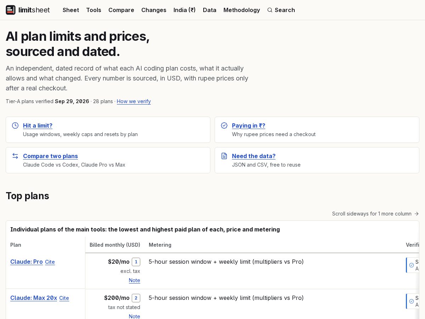The width and height of the screenshot is (425, 319).
Task: Click 'Usage windows, weekly caps and resets by plan'
Action: 80,134
